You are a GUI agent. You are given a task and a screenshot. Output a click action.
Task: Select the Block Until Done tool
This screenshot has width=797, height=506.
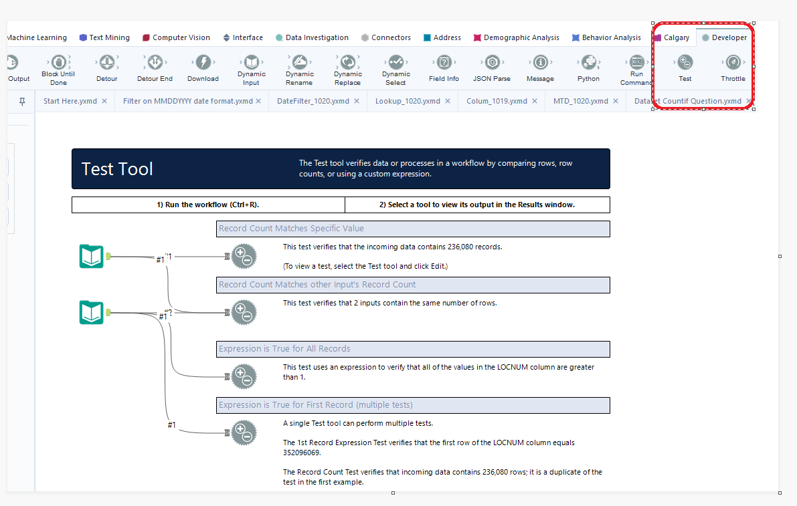pyautogui.click(x=58, y=64)
